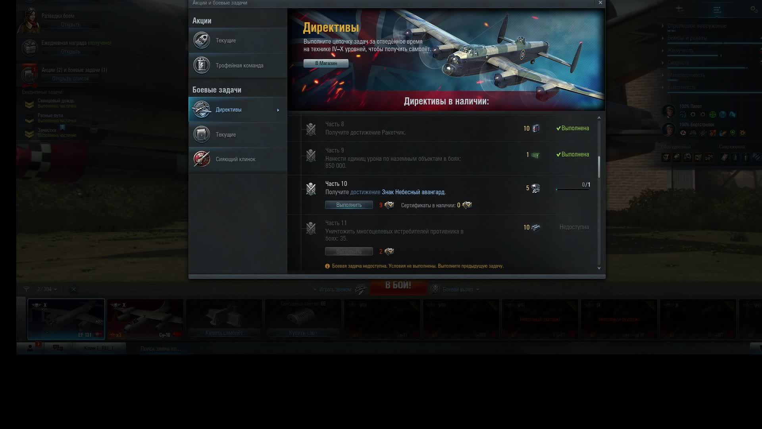Open the Сияющий клинок task icon
Image resolution: width=762 pixels, height=429 pixels.
[202, 159]
